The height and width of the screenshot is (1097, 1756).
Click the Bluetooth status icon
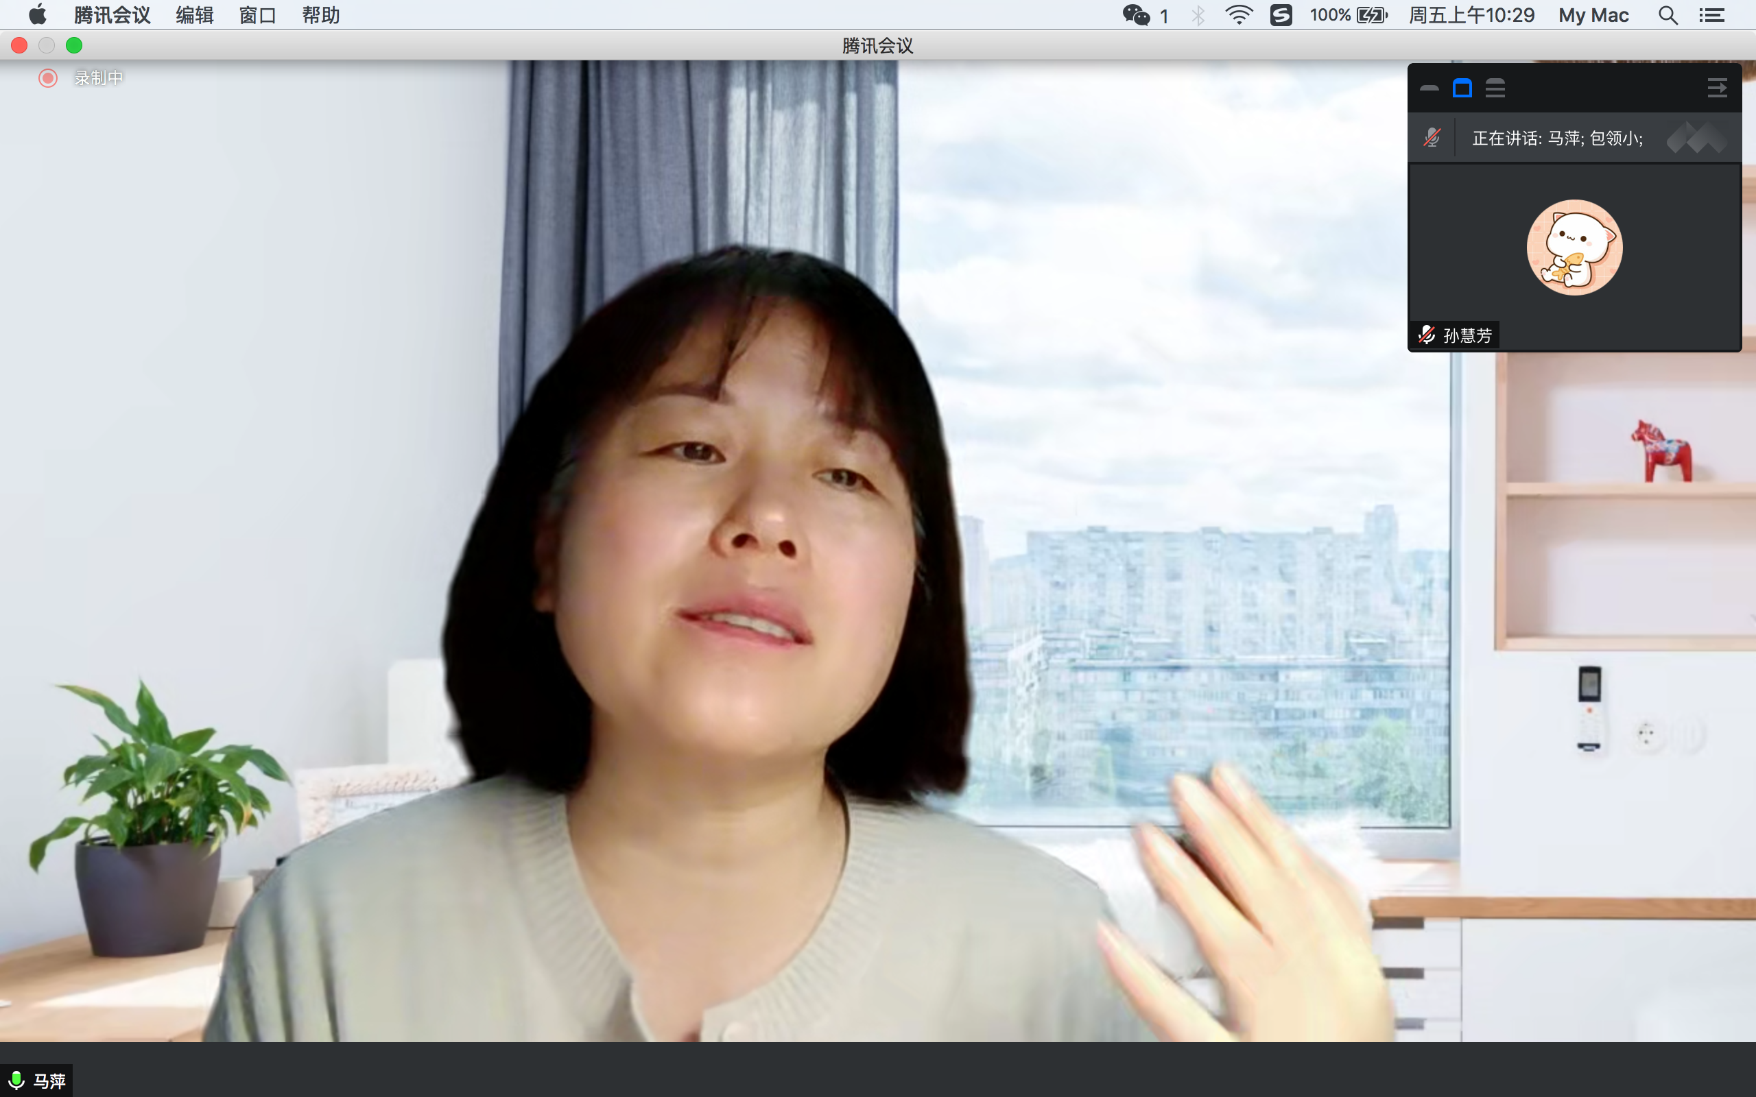tap(1198, 14)
